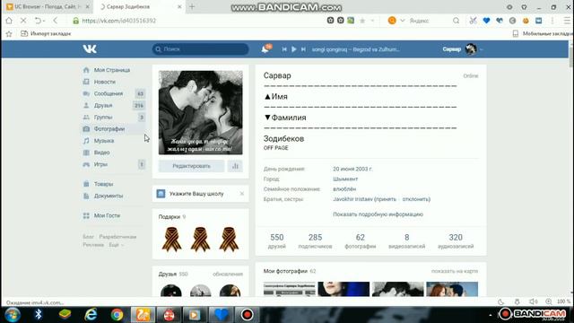
Task: Click the browser home icon
Action: [x=9, y=21]
